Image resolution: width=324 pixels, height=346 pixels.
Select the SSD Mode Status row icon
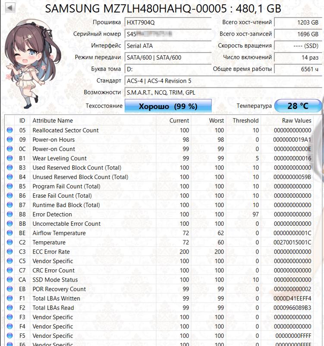coord(10,280)
